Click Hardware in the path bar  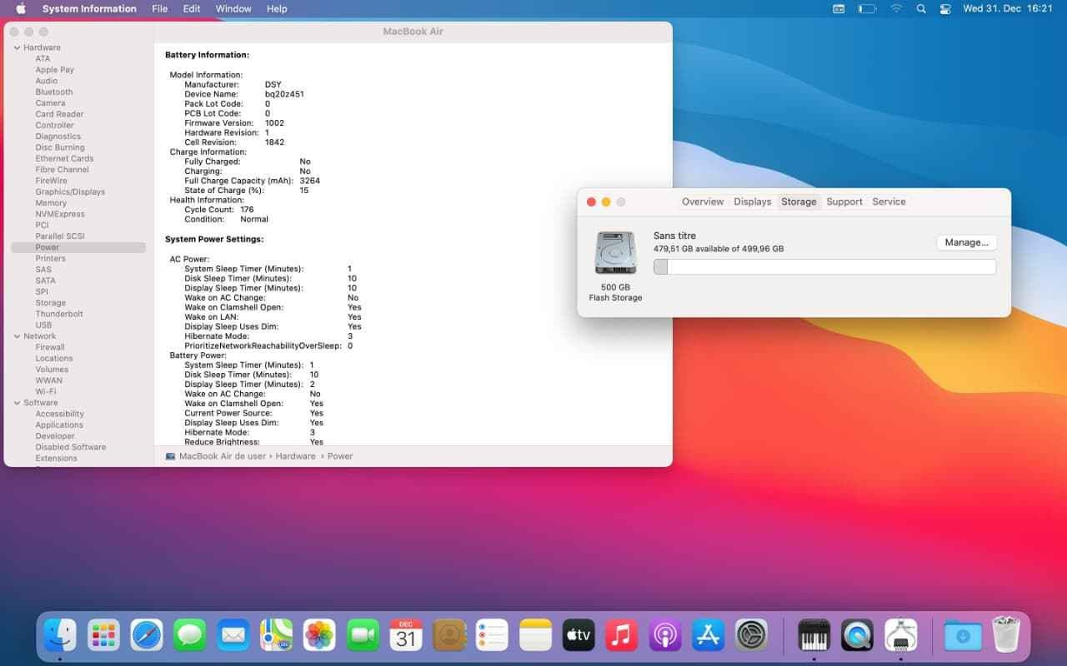point(296,456)
